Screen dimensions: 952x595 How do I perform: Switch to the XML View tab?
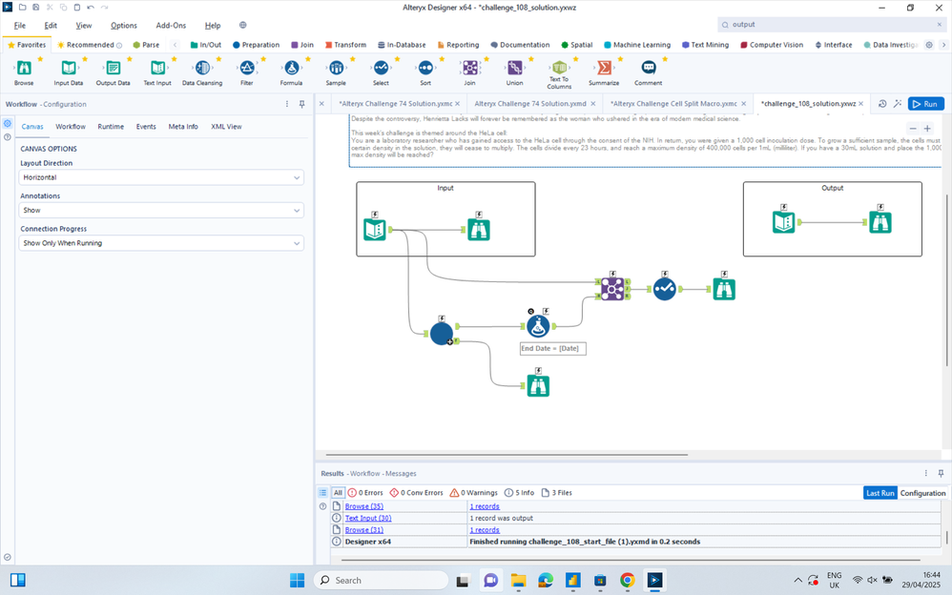coord(226,126)
